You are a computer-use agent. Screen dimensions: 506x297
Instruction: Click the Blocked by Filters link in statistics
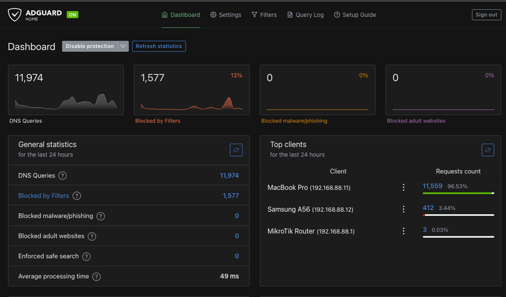click(x=44, y=196)
